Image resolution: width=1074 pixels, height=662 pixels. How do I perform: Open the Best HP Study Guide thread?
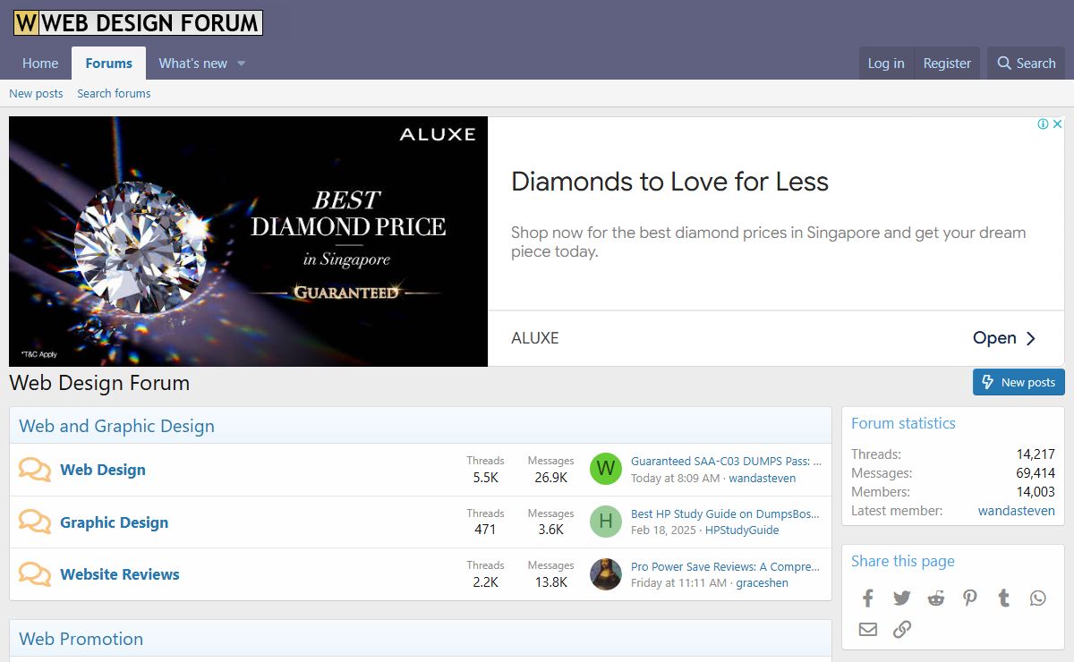[x=725, y=513]
